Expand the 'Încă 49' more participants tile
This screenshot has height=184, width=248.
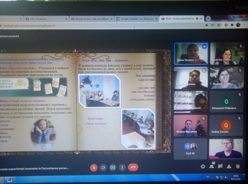click(x=190, y=148)
